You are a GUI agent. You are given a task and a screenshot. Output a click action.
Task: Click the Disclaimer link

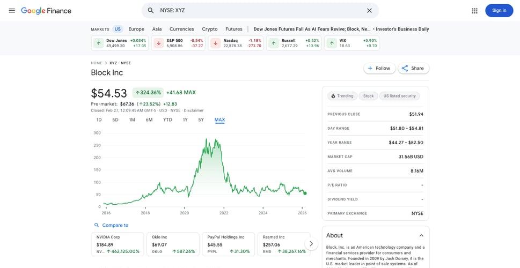194,110
